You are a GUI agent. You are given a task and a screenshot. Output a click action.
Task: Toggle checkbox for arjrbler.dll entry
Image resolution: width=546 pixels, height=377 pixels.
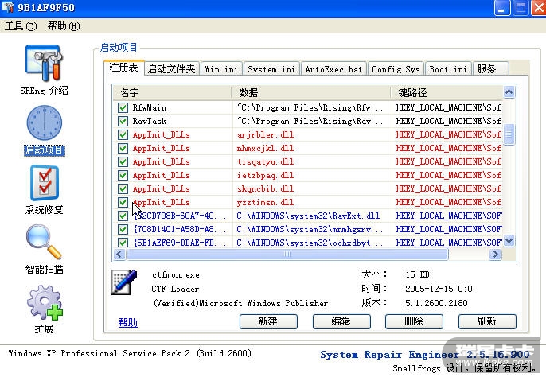click(x=123, y=134)
